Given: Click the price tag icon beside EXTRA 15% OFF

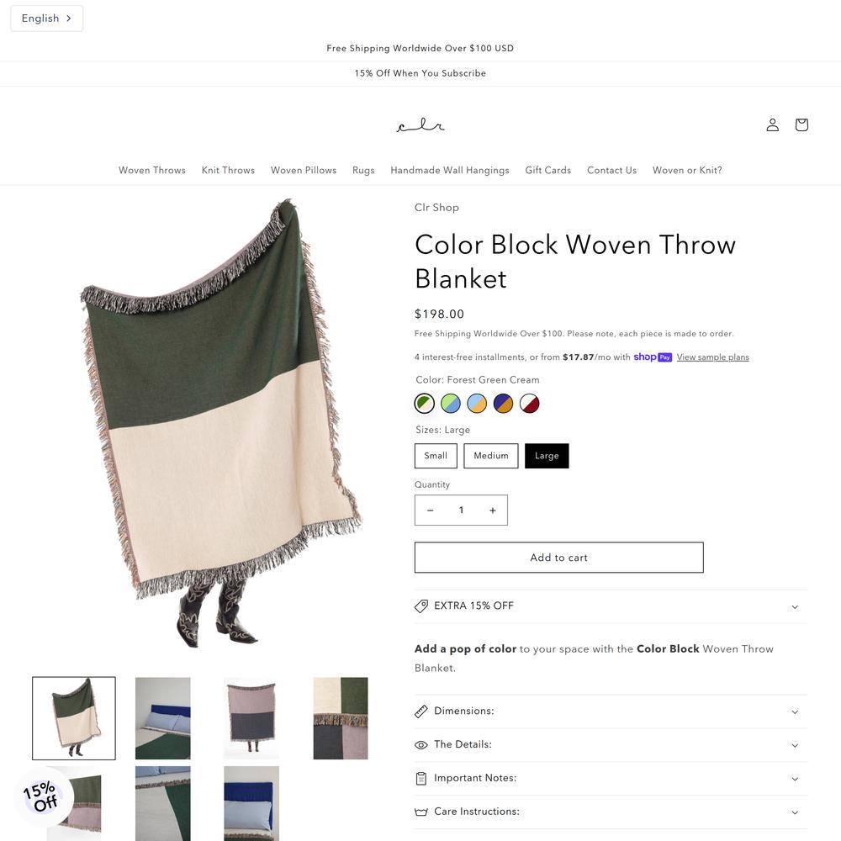Looking at the screenshot, I should click(x=421, y=606).
